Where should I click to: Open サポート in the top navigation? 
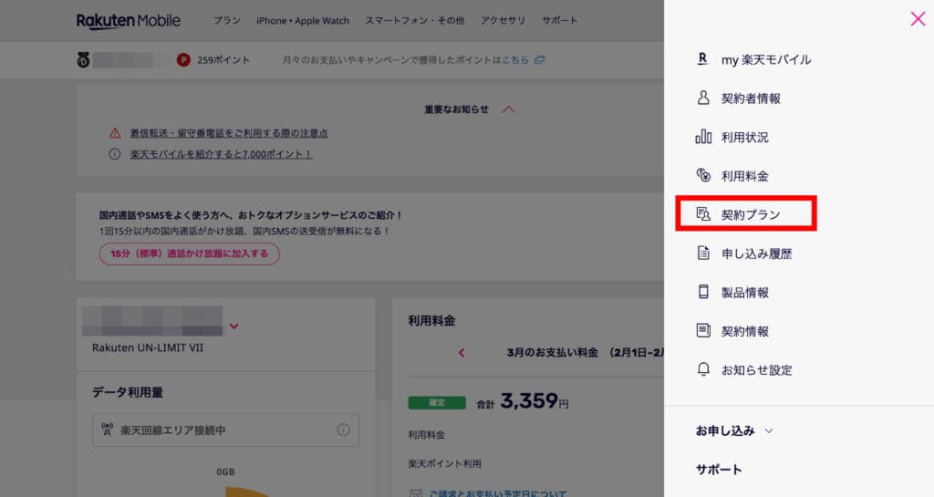tap(559, 20)
